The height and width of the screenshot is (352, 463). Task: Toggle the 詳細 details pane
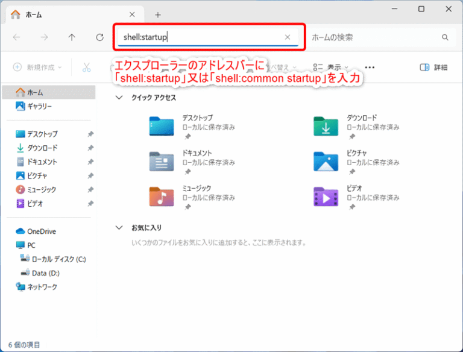tap(434, 68)
